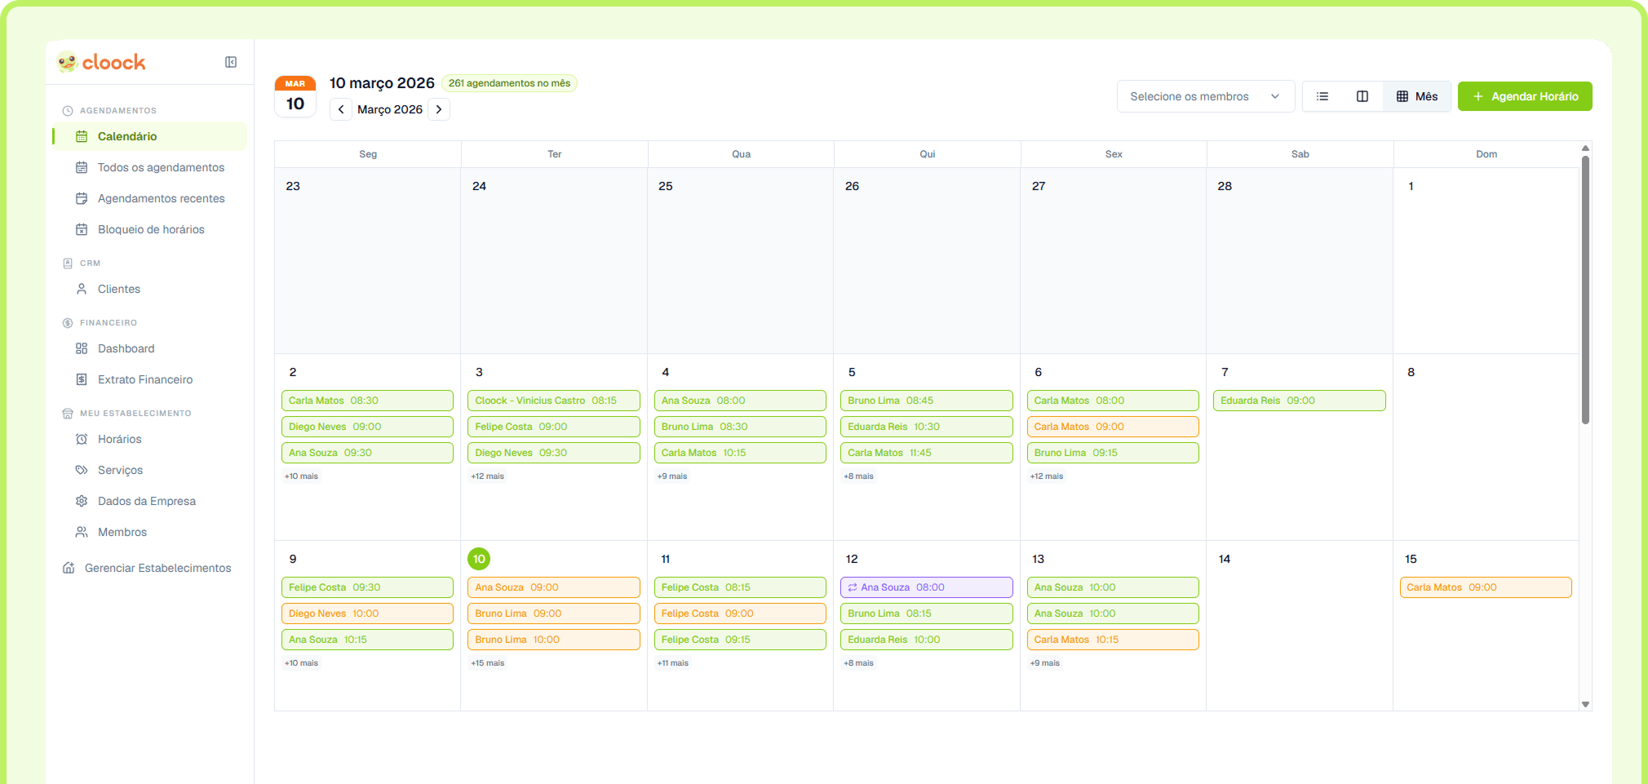Select the split column view icon
Viewport: 1648px width, 784px height.
(x=1362, y=95)
